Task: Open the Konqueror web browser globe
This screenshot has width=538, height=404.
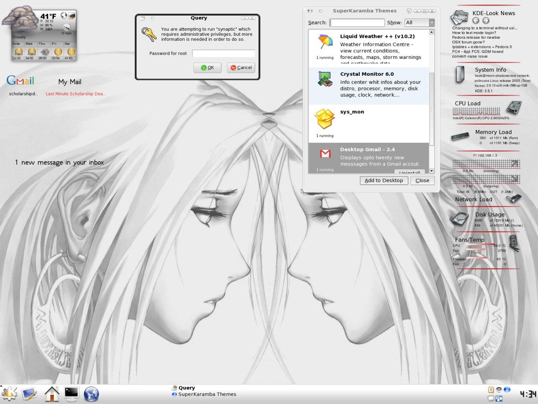Action: click(x=91, y=394)
